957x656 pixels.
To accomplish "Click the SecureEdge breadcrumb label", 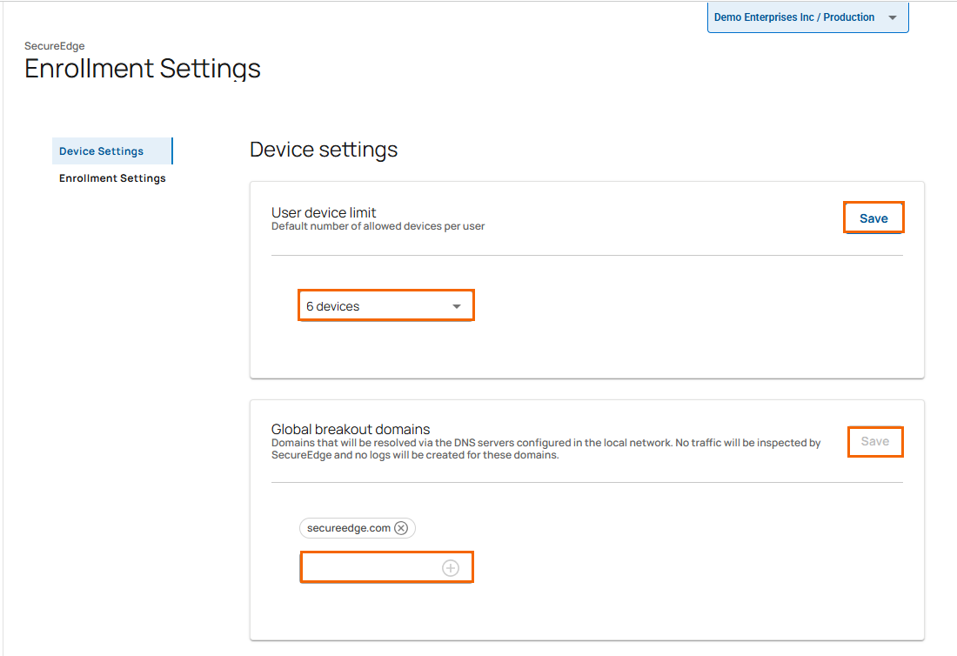I will tap(54, 46).
